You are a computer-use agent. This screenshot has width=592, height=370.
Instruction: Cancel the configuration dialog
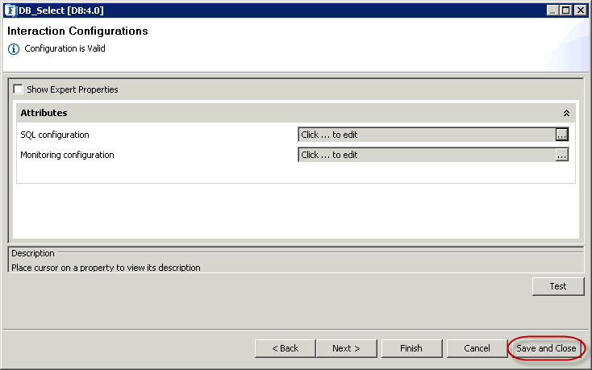[x=477, y=348]
